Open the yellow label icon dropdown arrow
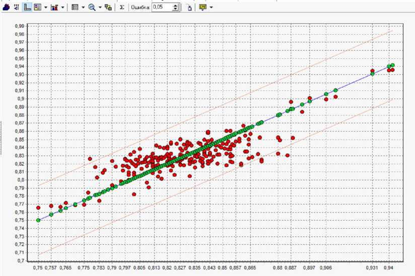415x276 pixels. (x=211, y=8)
